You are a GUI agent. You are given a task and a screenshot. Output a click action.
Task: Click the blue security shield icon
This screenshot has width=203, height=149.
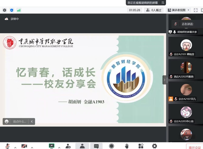(12, 10)
